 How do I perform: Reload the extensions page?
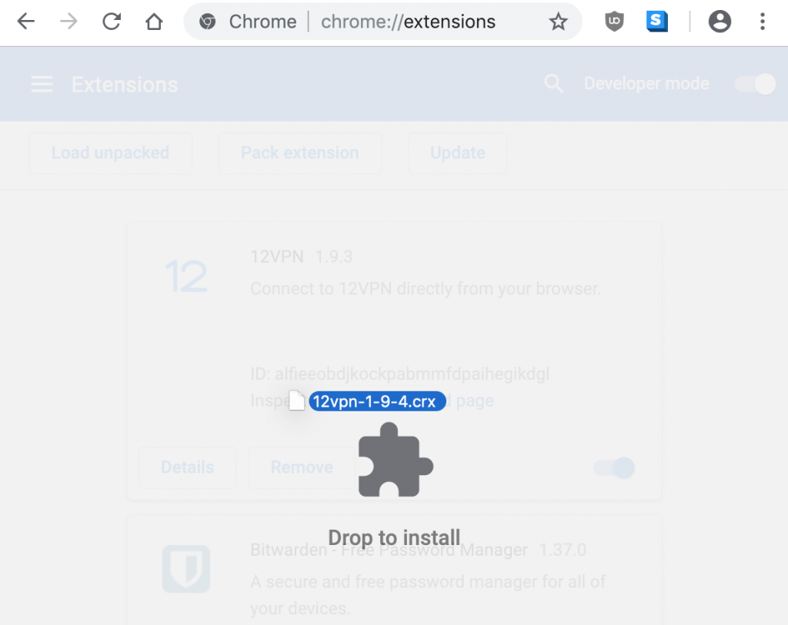pos(112,22)
